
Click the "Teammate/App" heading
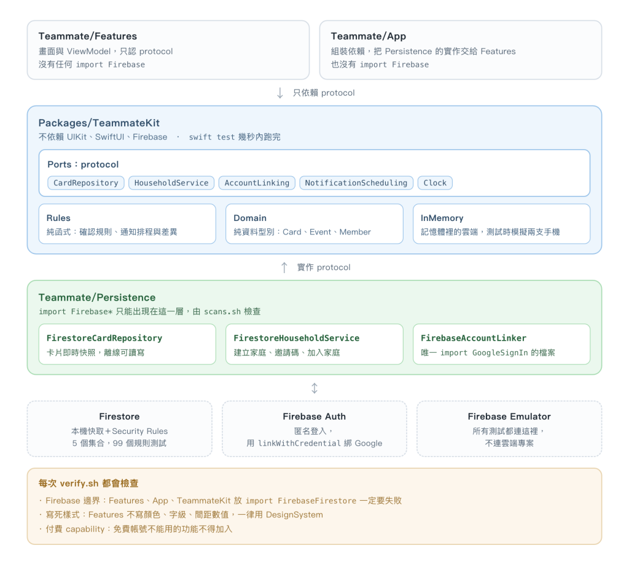pos(369,36)
